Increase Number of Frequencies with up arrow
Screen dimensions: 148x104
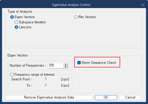65,65
